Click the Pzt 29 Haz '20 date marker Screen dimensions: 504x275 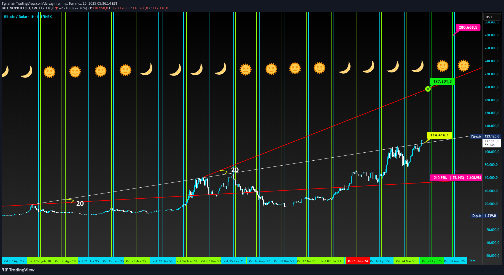pyautogui.click(x=163, y=261)
